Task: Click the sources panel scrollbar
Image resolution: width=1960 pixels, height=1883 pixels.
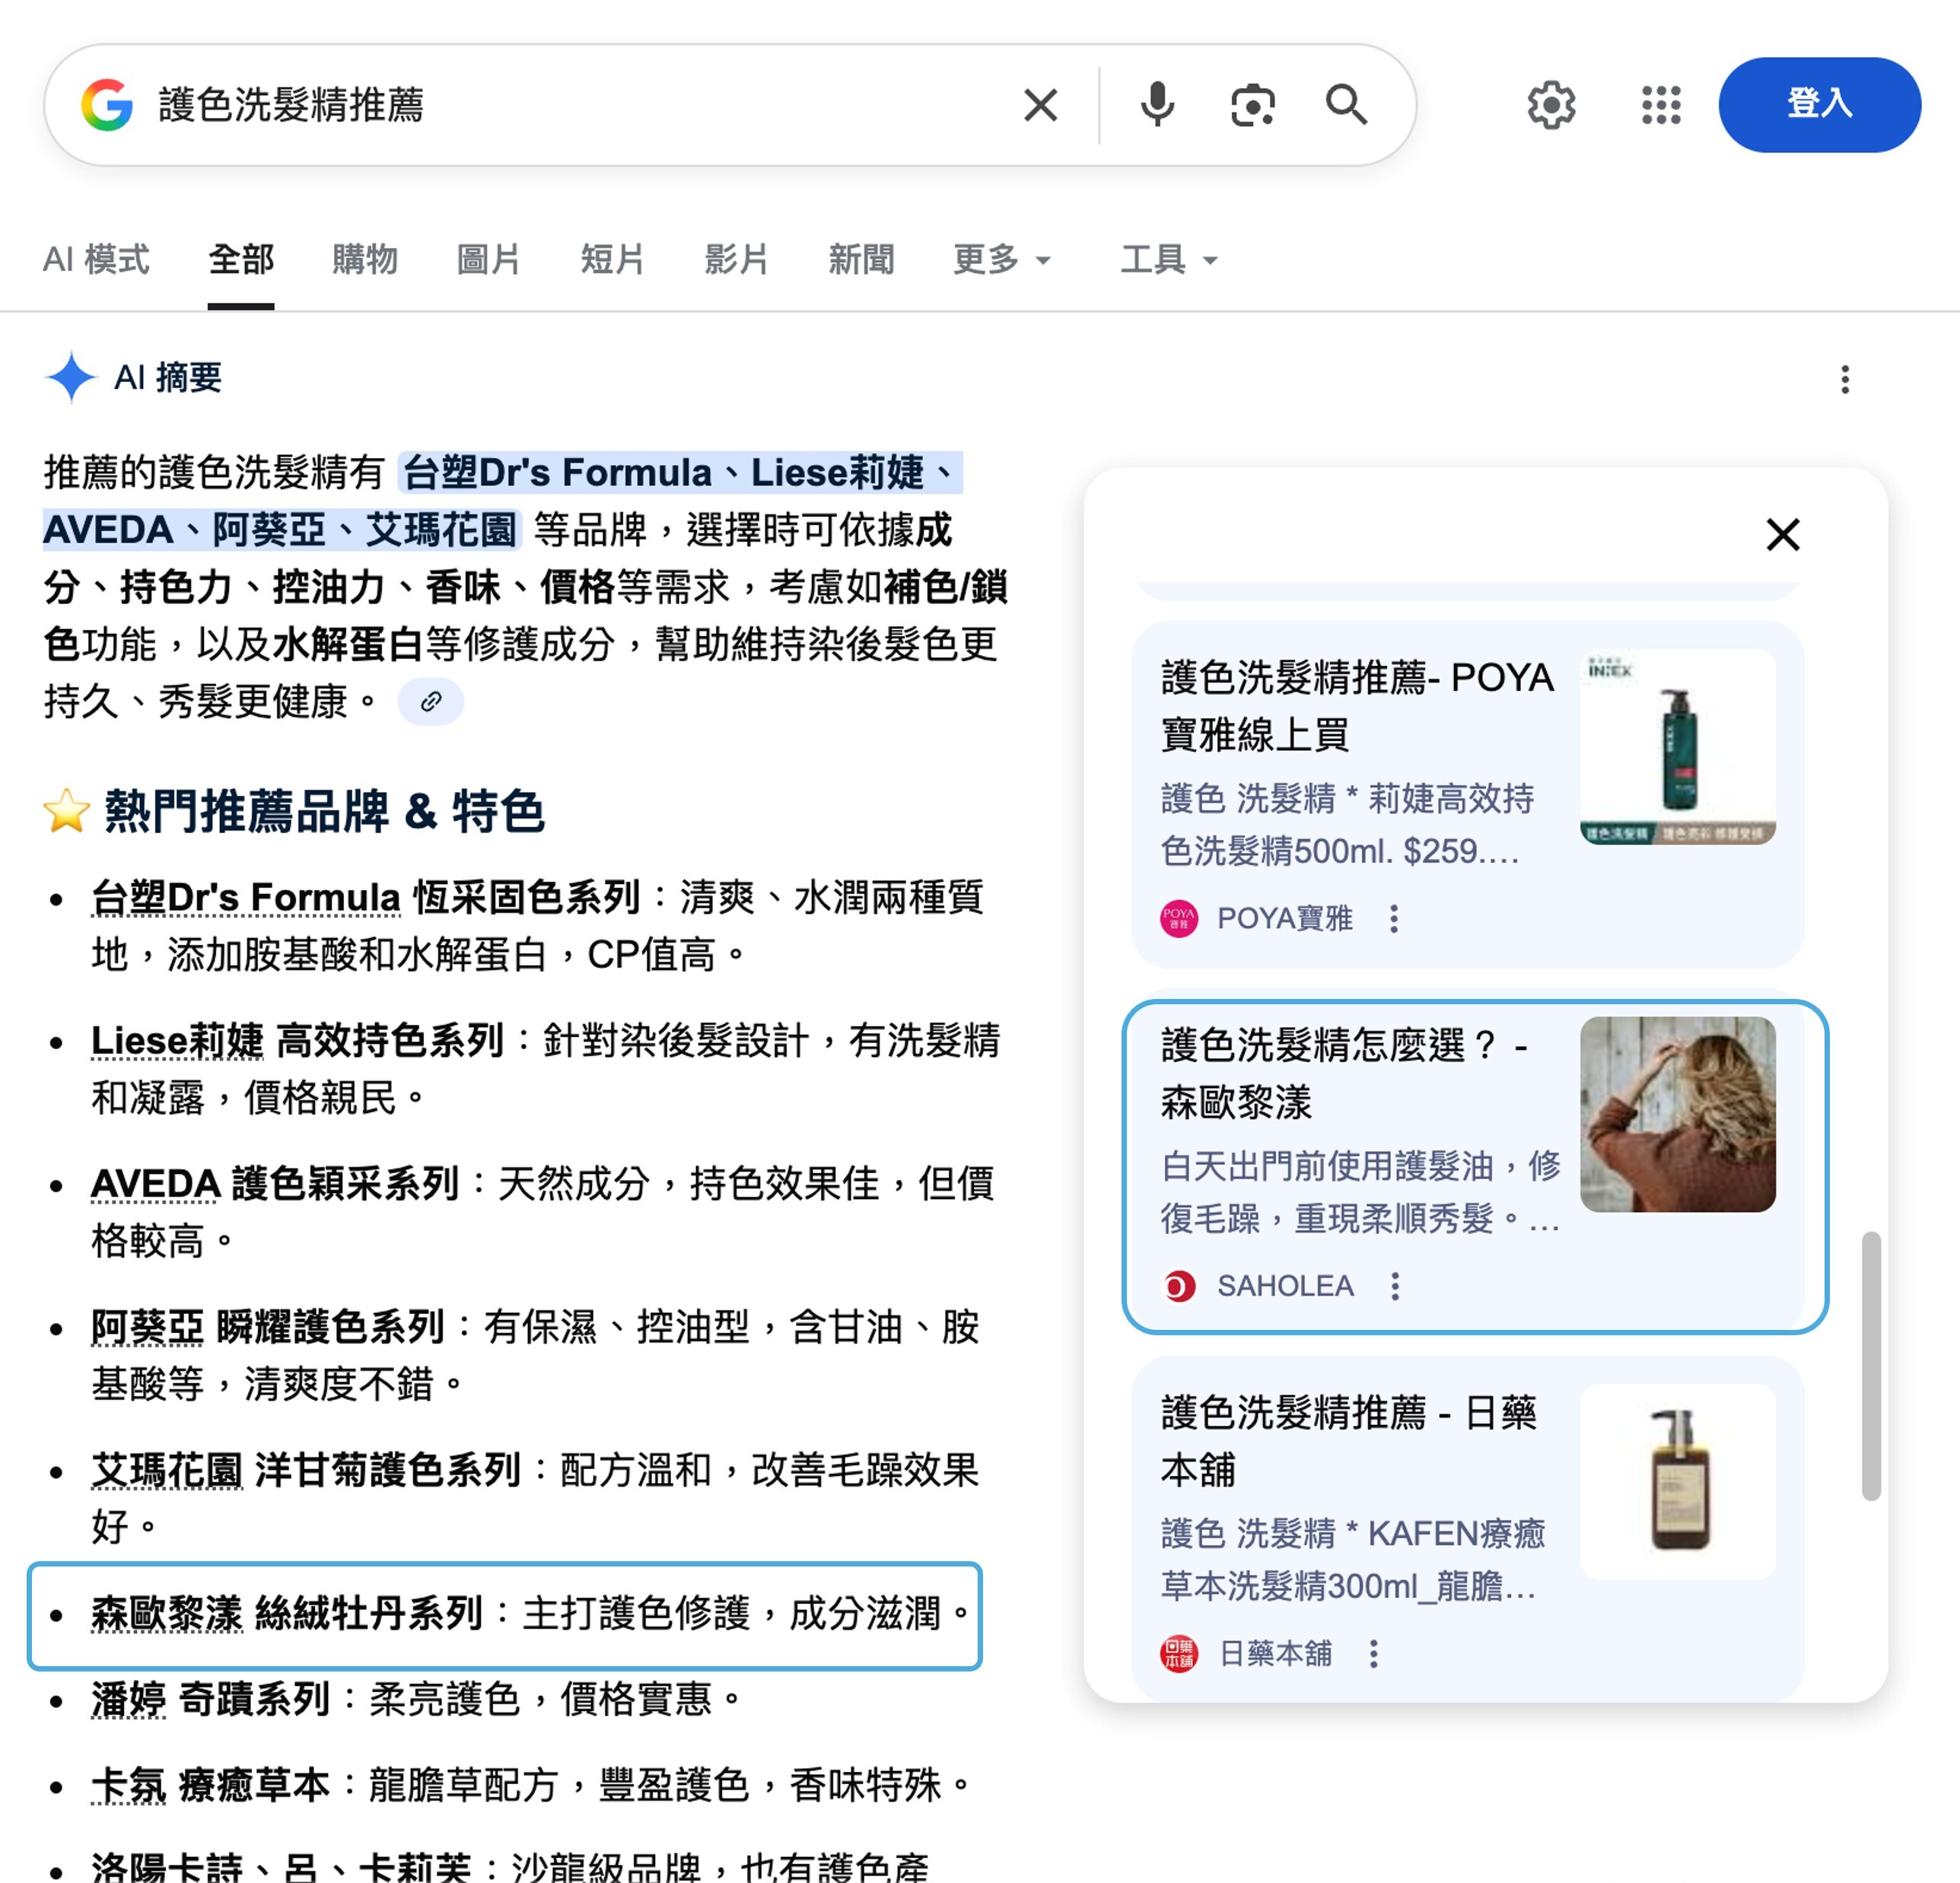Action: pyautogui.click(x=1870, y=1365)
